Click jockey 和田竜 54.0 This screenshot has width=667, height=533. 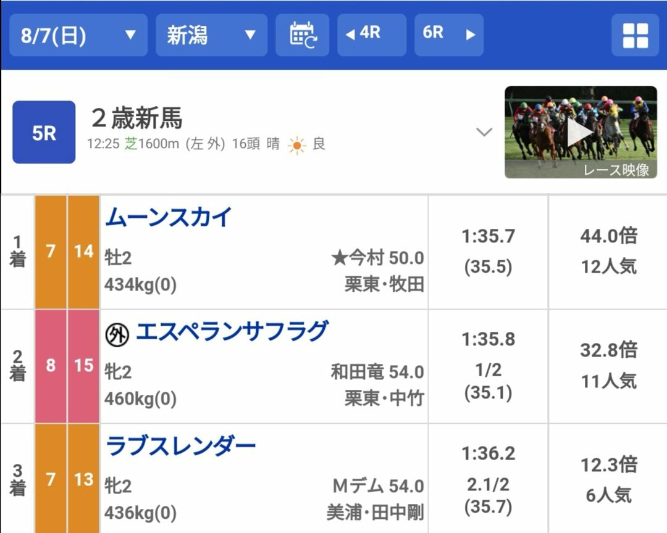(377, 373)
